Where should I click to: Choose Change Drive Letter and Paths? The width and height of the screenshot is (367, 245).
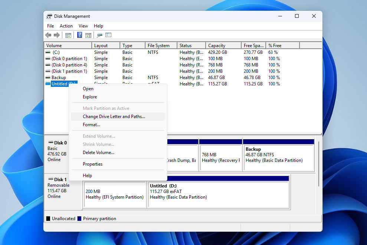click(114, 117)
